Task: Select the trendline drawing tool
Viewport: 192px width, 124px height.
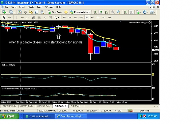Action: click(x=28, y=17)
